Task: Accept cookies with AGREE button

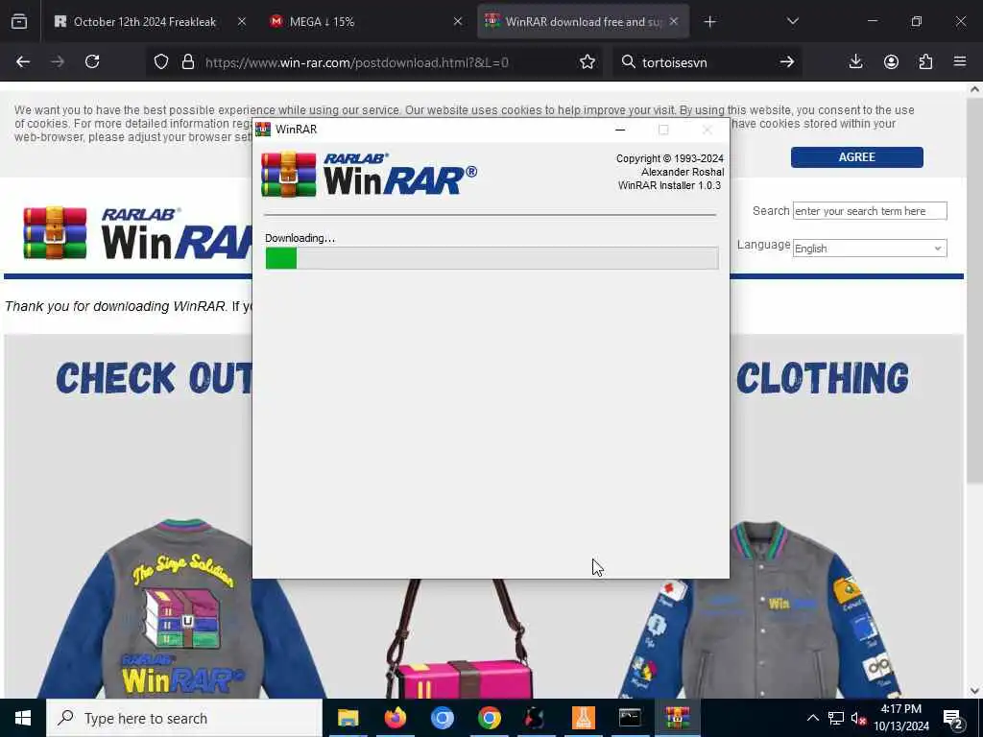Action: pyautogui.click(x=856, y=157)
